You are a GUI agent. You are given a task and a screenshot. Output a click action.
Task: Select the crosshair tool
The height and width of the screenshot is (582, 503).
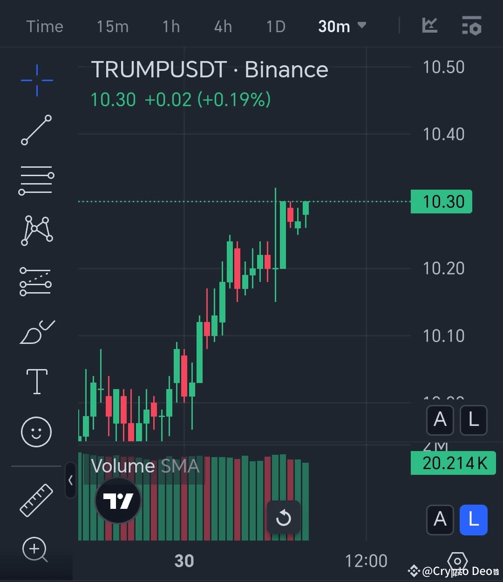(x=36, y=80)
